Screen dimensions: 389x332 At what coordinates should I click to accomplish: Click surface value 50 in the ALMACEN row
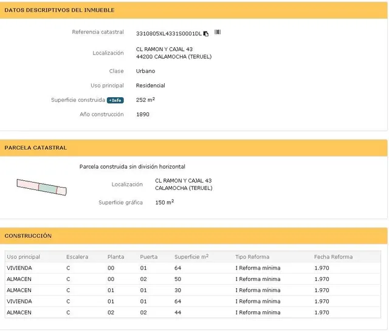point(177,279)
